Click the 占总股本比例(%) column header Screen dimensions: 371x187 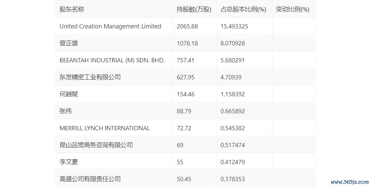243,9
